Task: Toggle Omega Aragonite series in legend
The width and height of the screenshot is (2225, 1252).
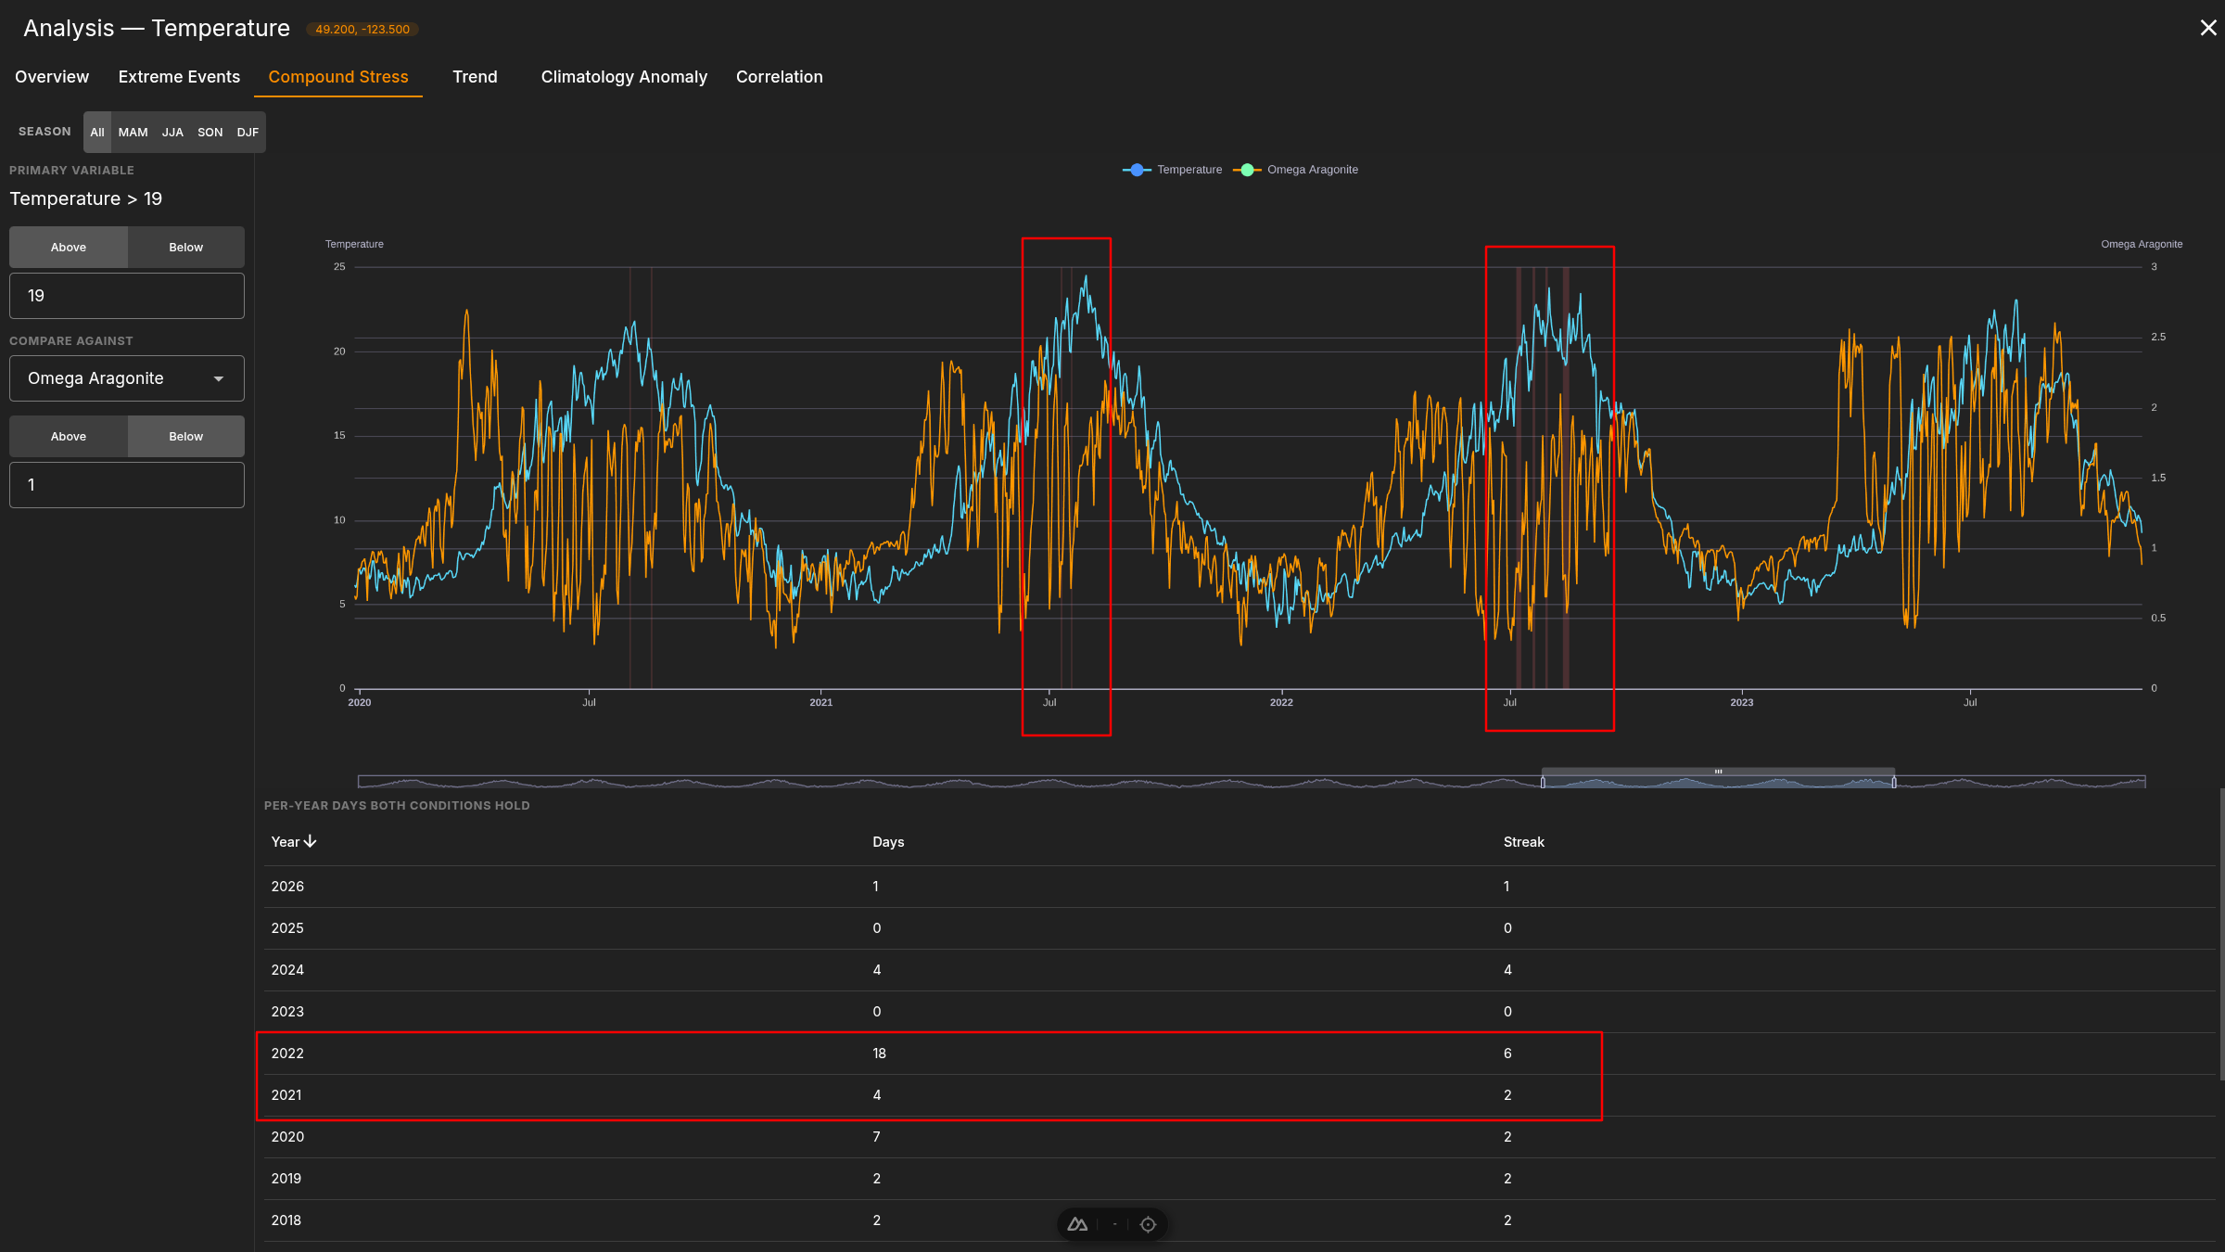Action: (1296, 170)
